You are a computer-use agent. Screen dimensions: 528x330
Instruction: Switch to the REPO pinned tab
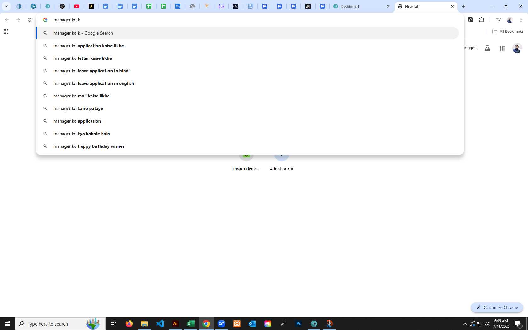coord(250,6)
